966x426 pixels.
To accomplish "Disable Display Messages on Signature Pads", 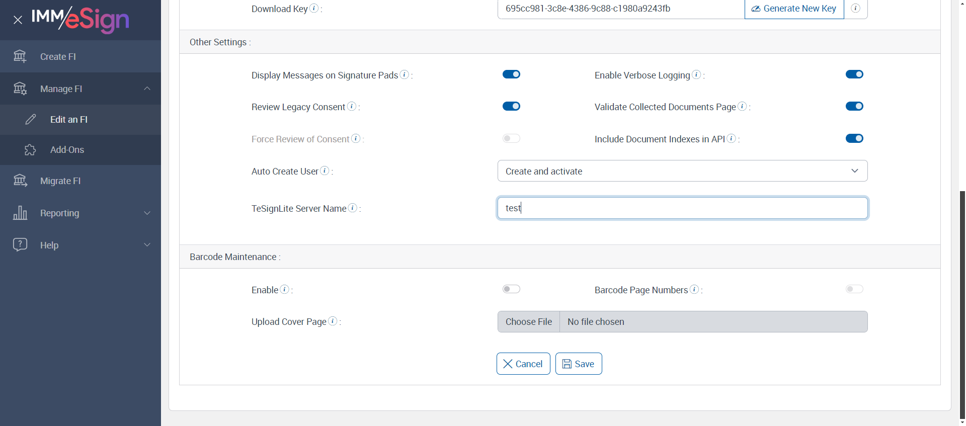I will pos(511,74).
